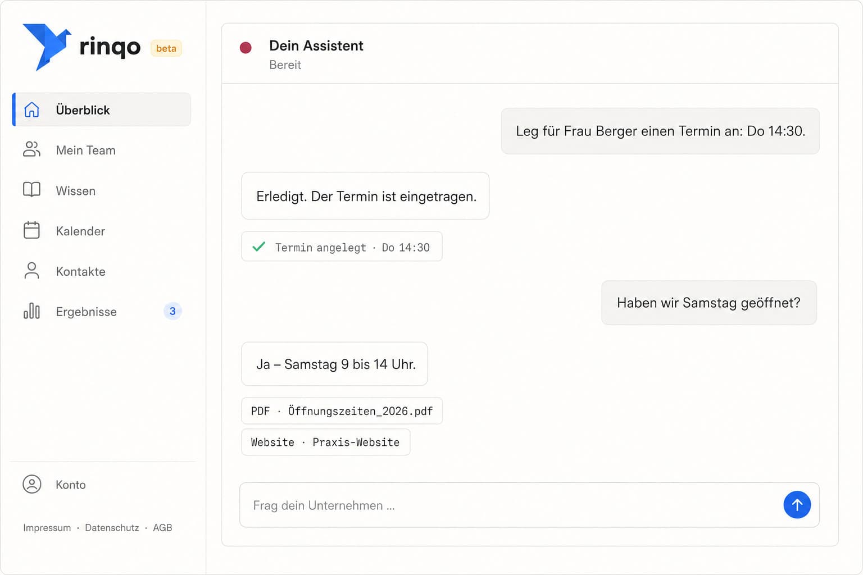Send the message with arrow button
863x575 pixels.
pyautogui.click(x=797, y=505)
